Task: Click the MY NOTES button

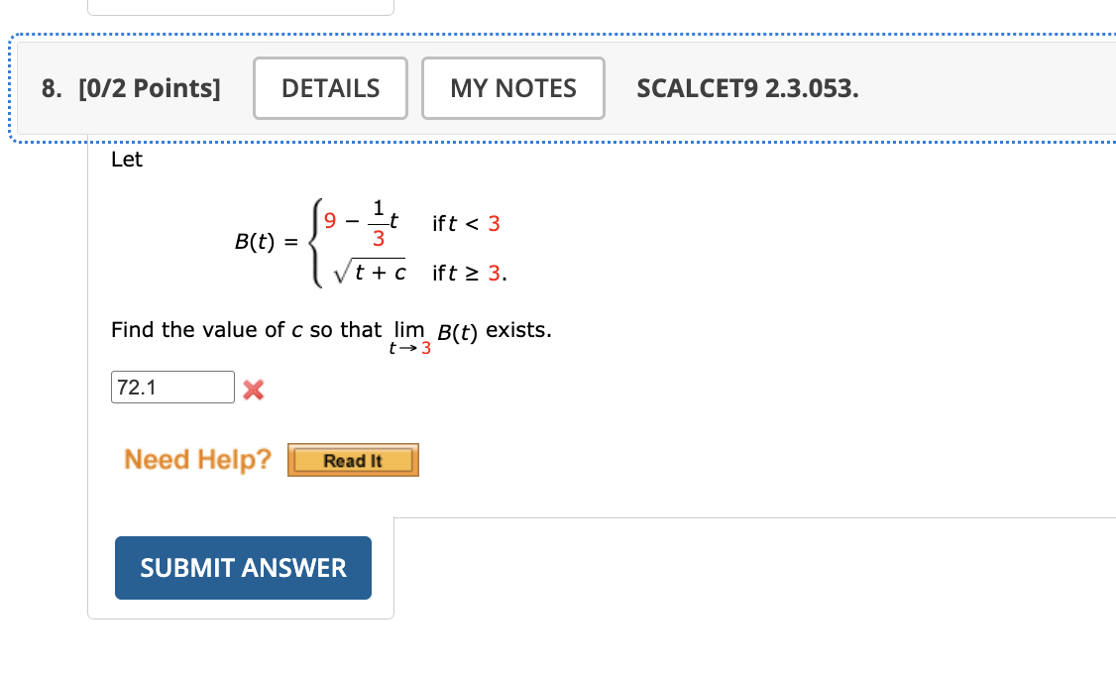Action: click(512, 88)
